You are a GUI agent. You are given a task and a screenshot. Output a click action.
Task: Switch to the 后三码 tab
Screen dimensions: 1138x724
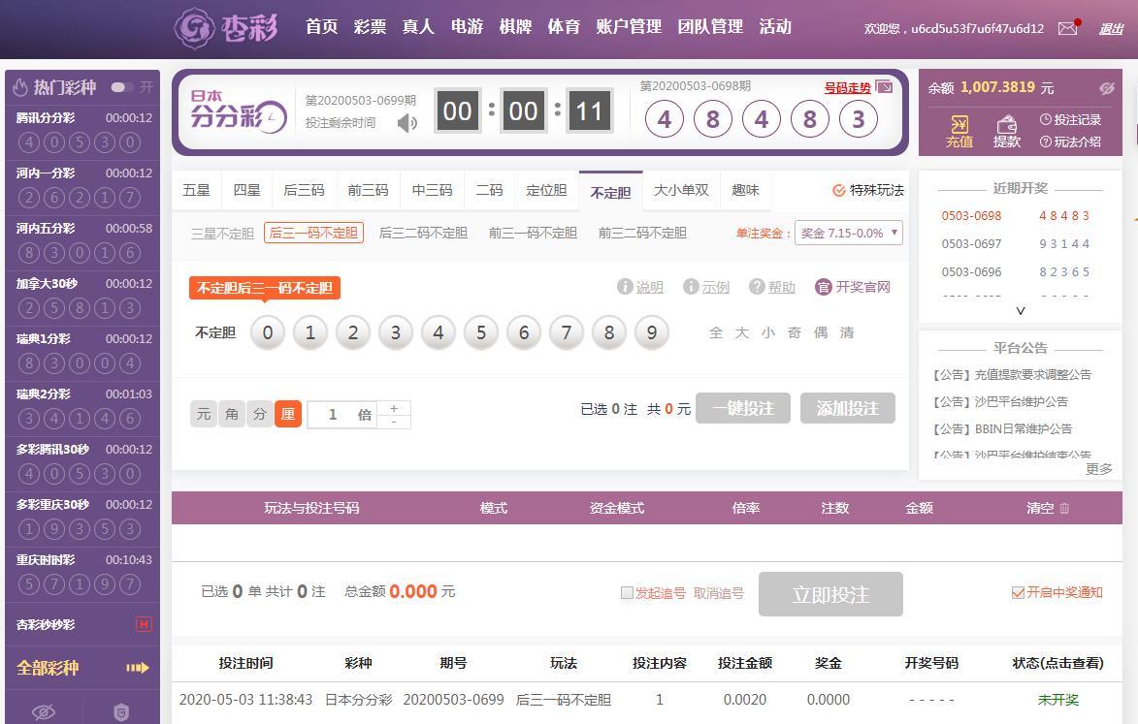click(x=304, y=191)
